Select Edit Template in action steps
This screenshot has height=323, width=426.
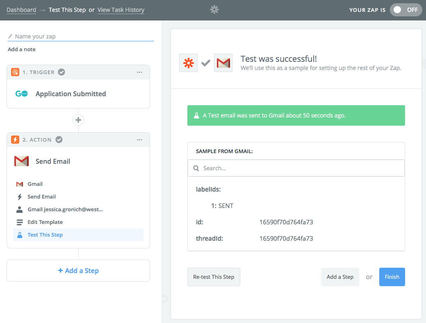coord(45,222)
